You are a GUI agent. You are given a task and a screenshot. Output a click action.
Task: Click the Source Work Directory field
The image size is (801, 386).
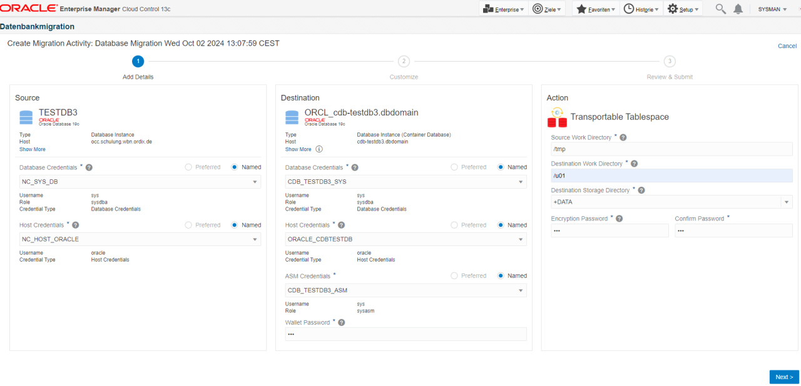point(671,149)
